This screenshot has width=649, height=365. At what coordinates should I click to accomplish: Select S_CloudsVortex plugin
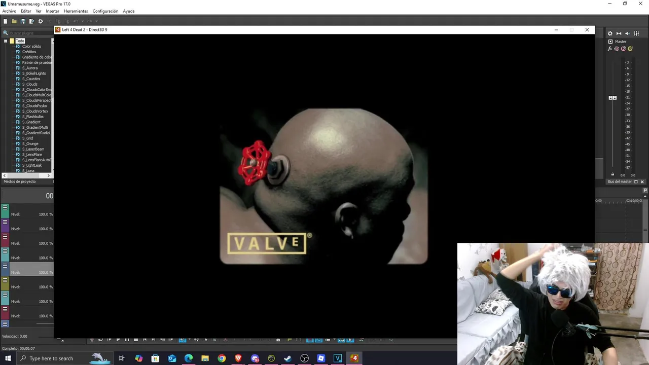point(35,111)
